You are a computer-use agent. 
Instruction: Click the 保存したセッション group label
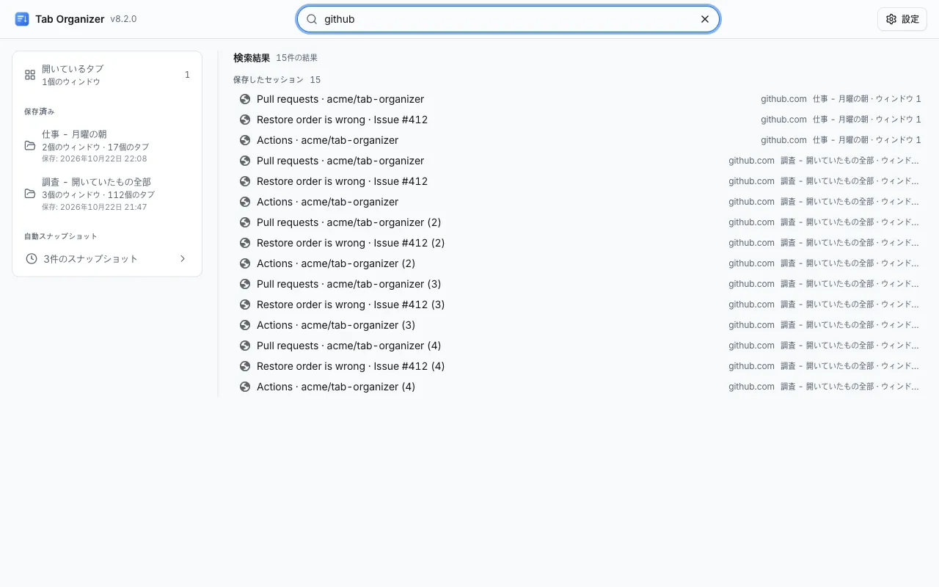click(x=268, y=79)
